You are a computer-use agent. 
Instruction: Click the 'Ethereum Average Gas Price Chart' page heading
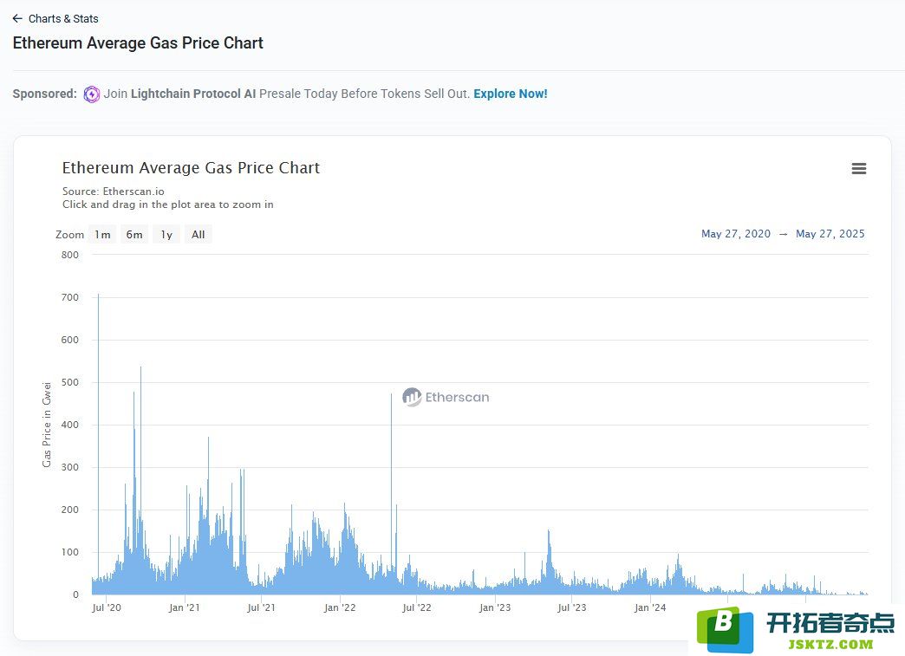pyautogui.click(x=138, y=43)
